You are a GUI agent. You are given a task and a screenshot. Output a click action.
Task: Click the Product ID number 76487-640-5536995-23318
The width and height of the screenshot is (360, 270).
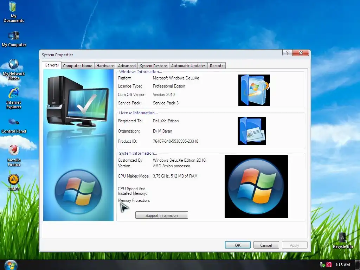point(175,141)
